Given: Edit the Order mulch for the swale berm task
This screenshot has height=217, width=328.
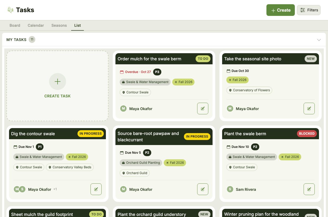Looking at the screenshot, I should pos(203,108).
